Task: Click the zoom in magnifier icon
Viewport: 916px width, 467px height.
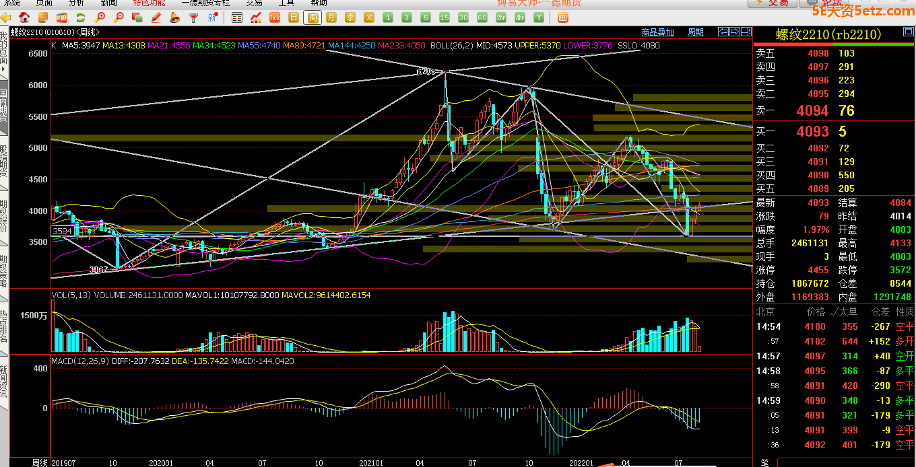Action: coord(100,17)
